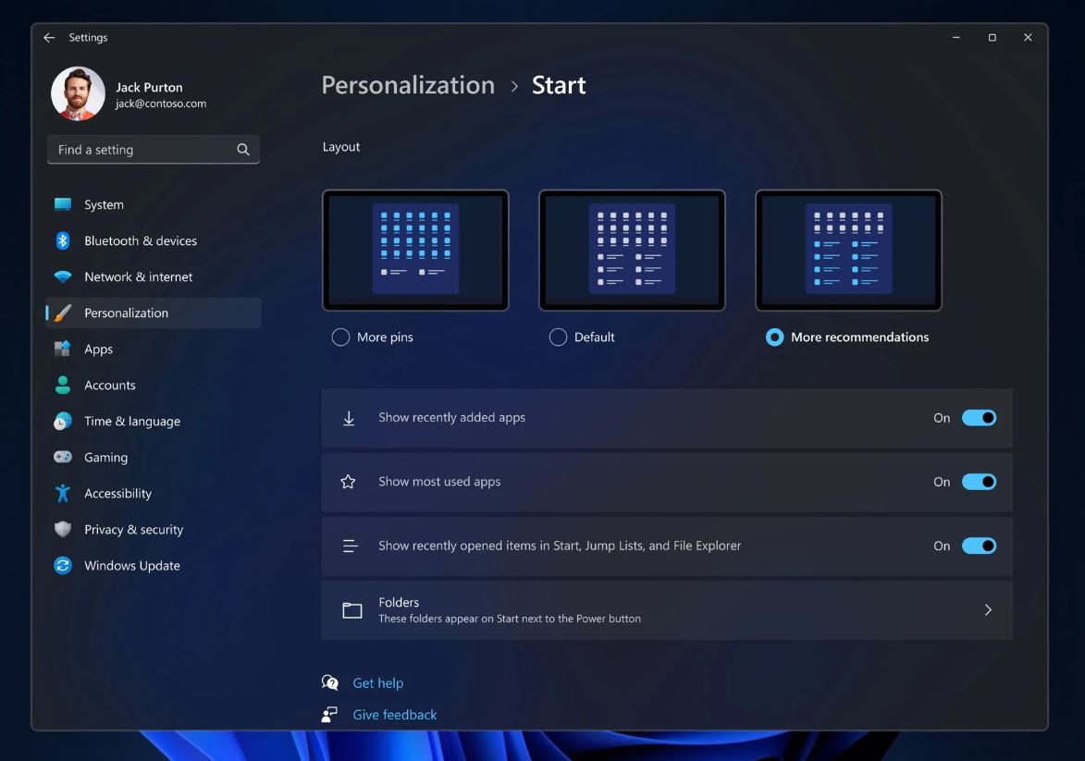Click the Personalization breadcrumb in the header
This screenshot has width=1085, height=761.
(408, 85)
